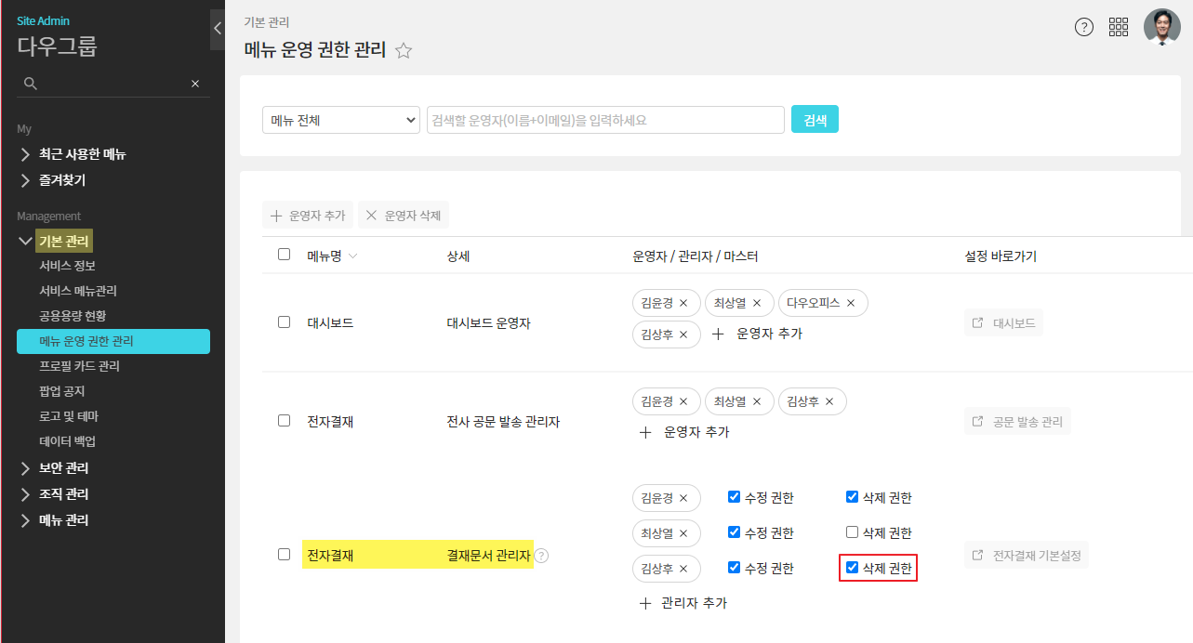1193x643 pixels.
Task: Enable 삭제 권한 checkbox for 최상열
Action: pyautogui.click(x=852, y=532)
